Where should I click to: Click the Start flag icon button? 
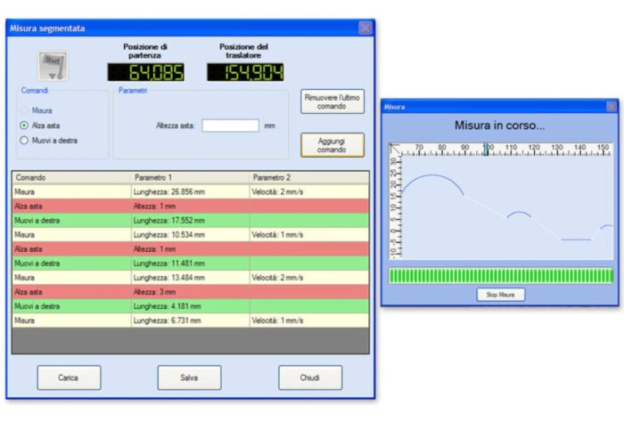point(55,66)
